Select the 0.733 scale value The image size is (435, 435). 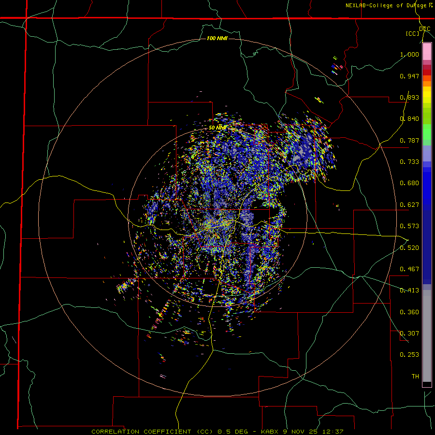[409, 162]
